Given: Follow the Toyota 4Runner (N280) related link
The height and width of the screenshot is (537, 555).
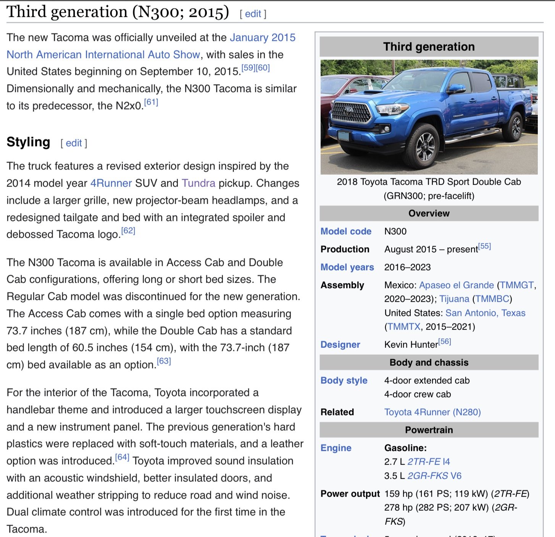Looking at the screenshot, I should pos(432,412).
